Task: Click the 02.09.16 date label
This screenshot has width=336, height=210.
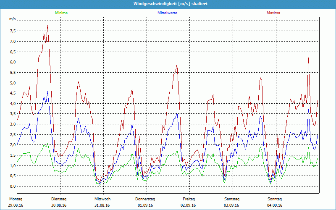Action: click(x=188, y=205)
